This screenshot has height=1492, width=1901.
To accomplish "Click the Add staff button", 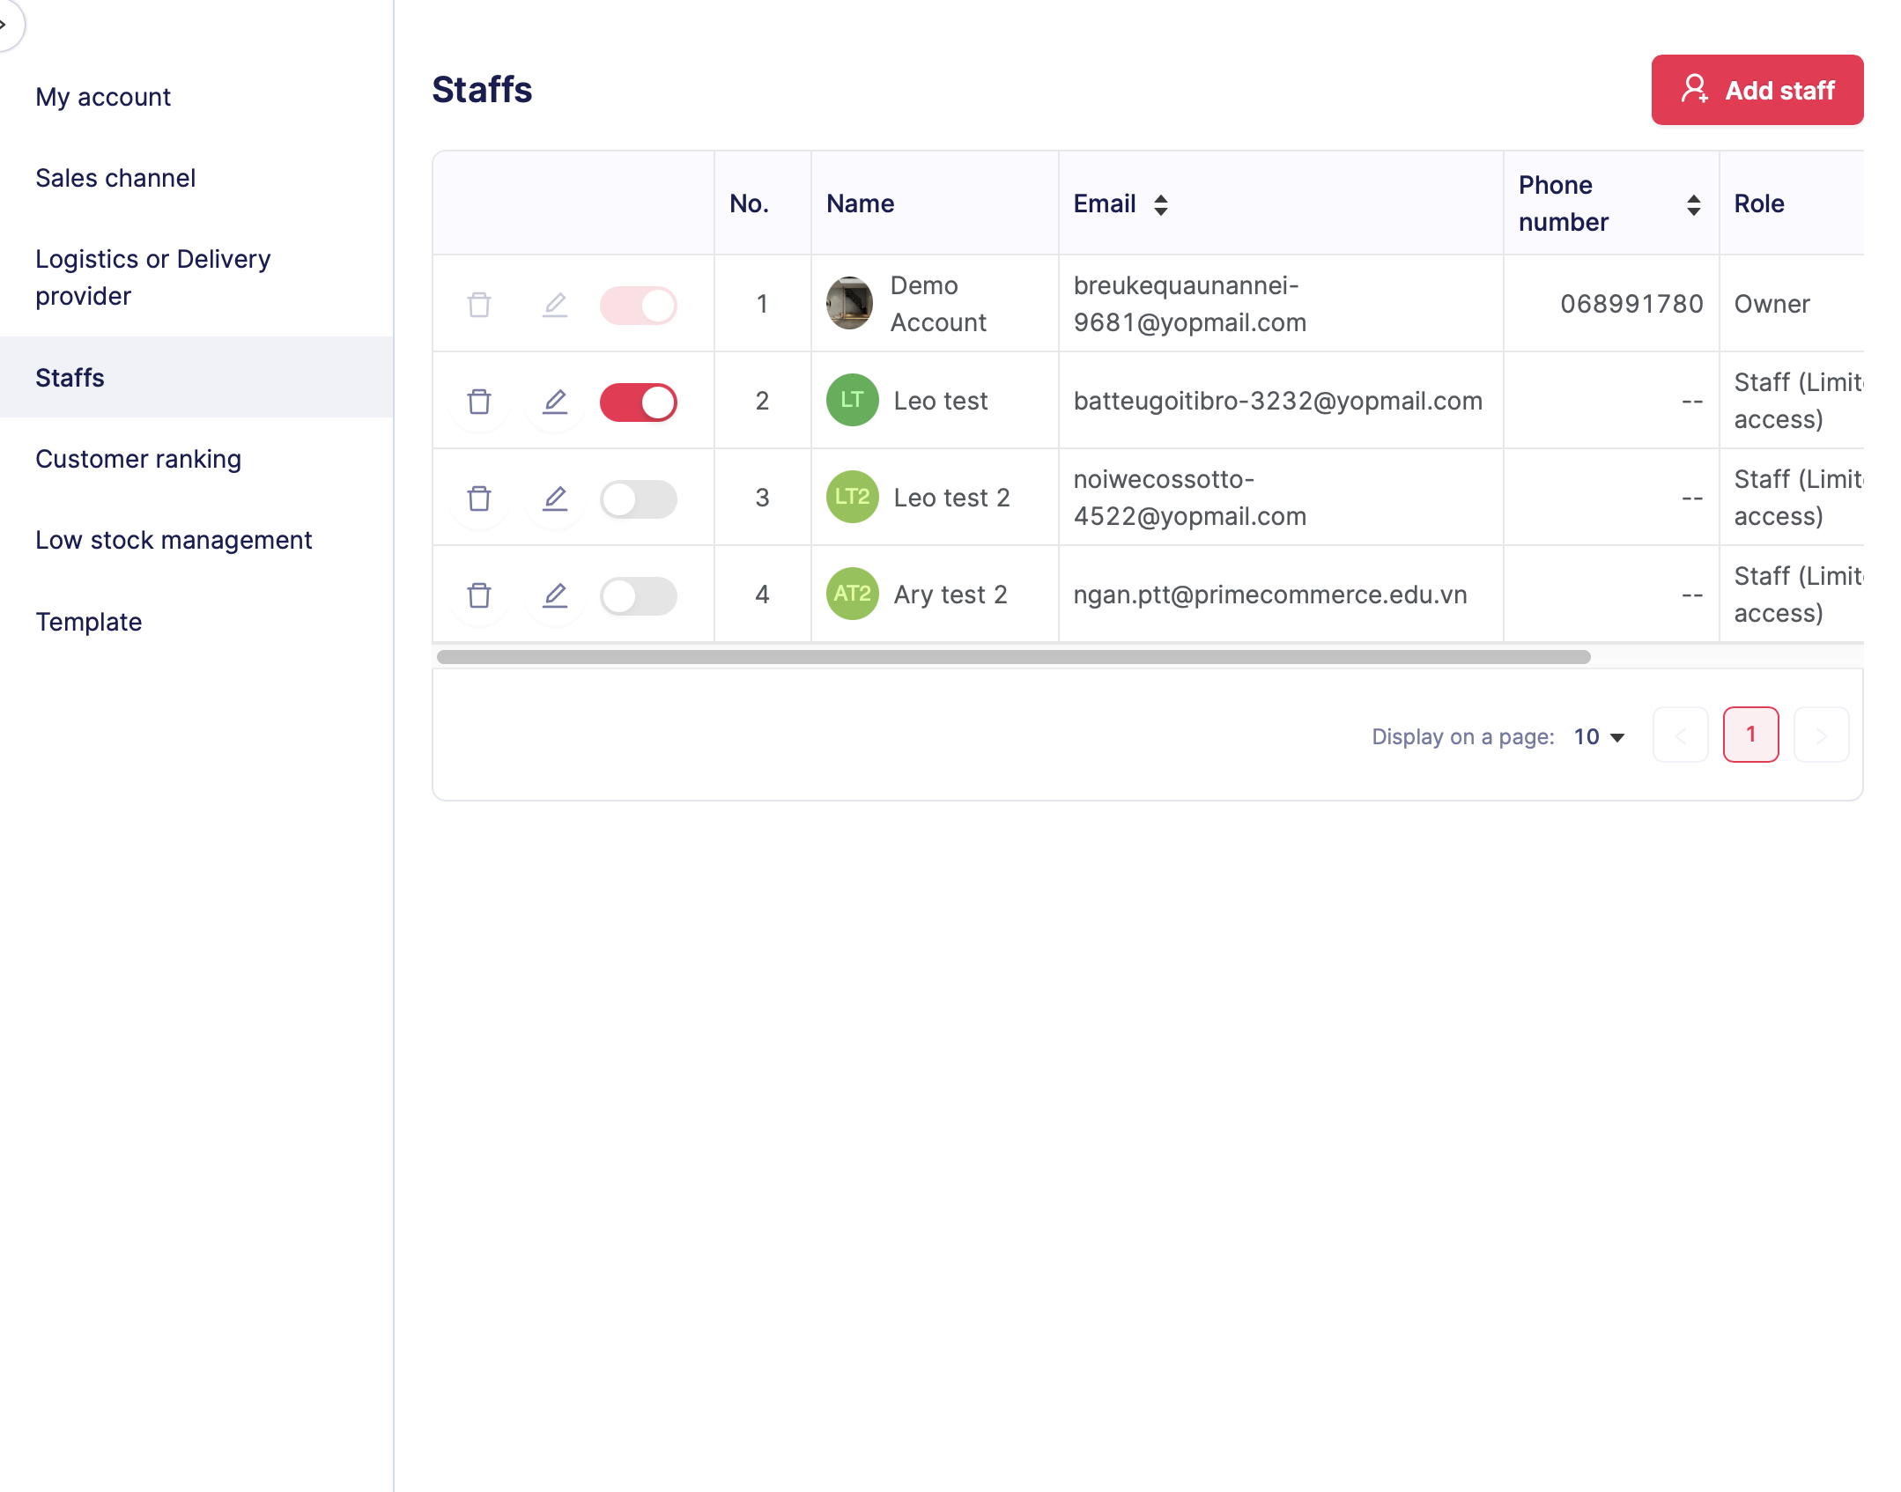I will pyautogui.click(x=1757, y=90).
